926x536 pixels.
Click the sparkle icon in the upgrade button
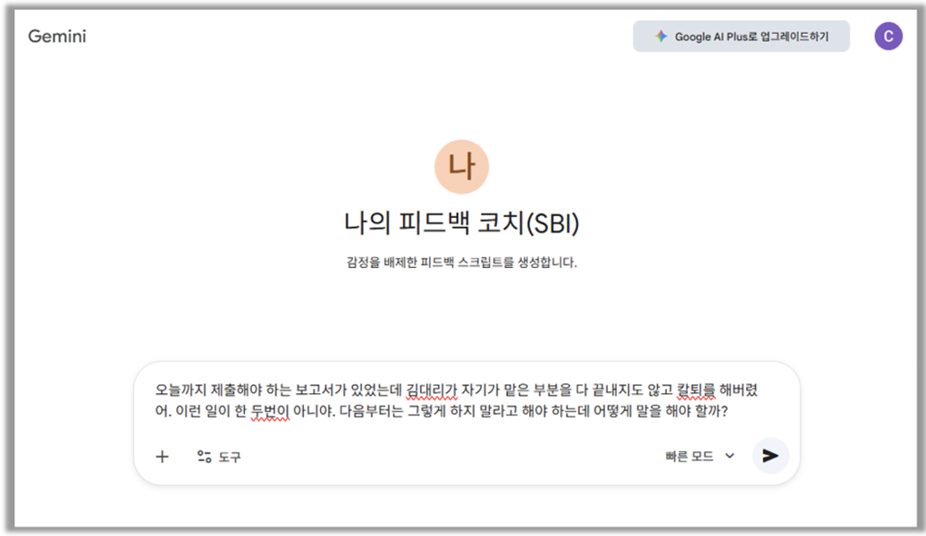pos(661,37)
